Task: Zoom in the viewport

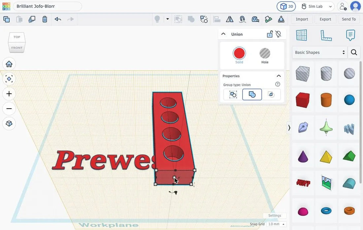Action: coord(9,94)
